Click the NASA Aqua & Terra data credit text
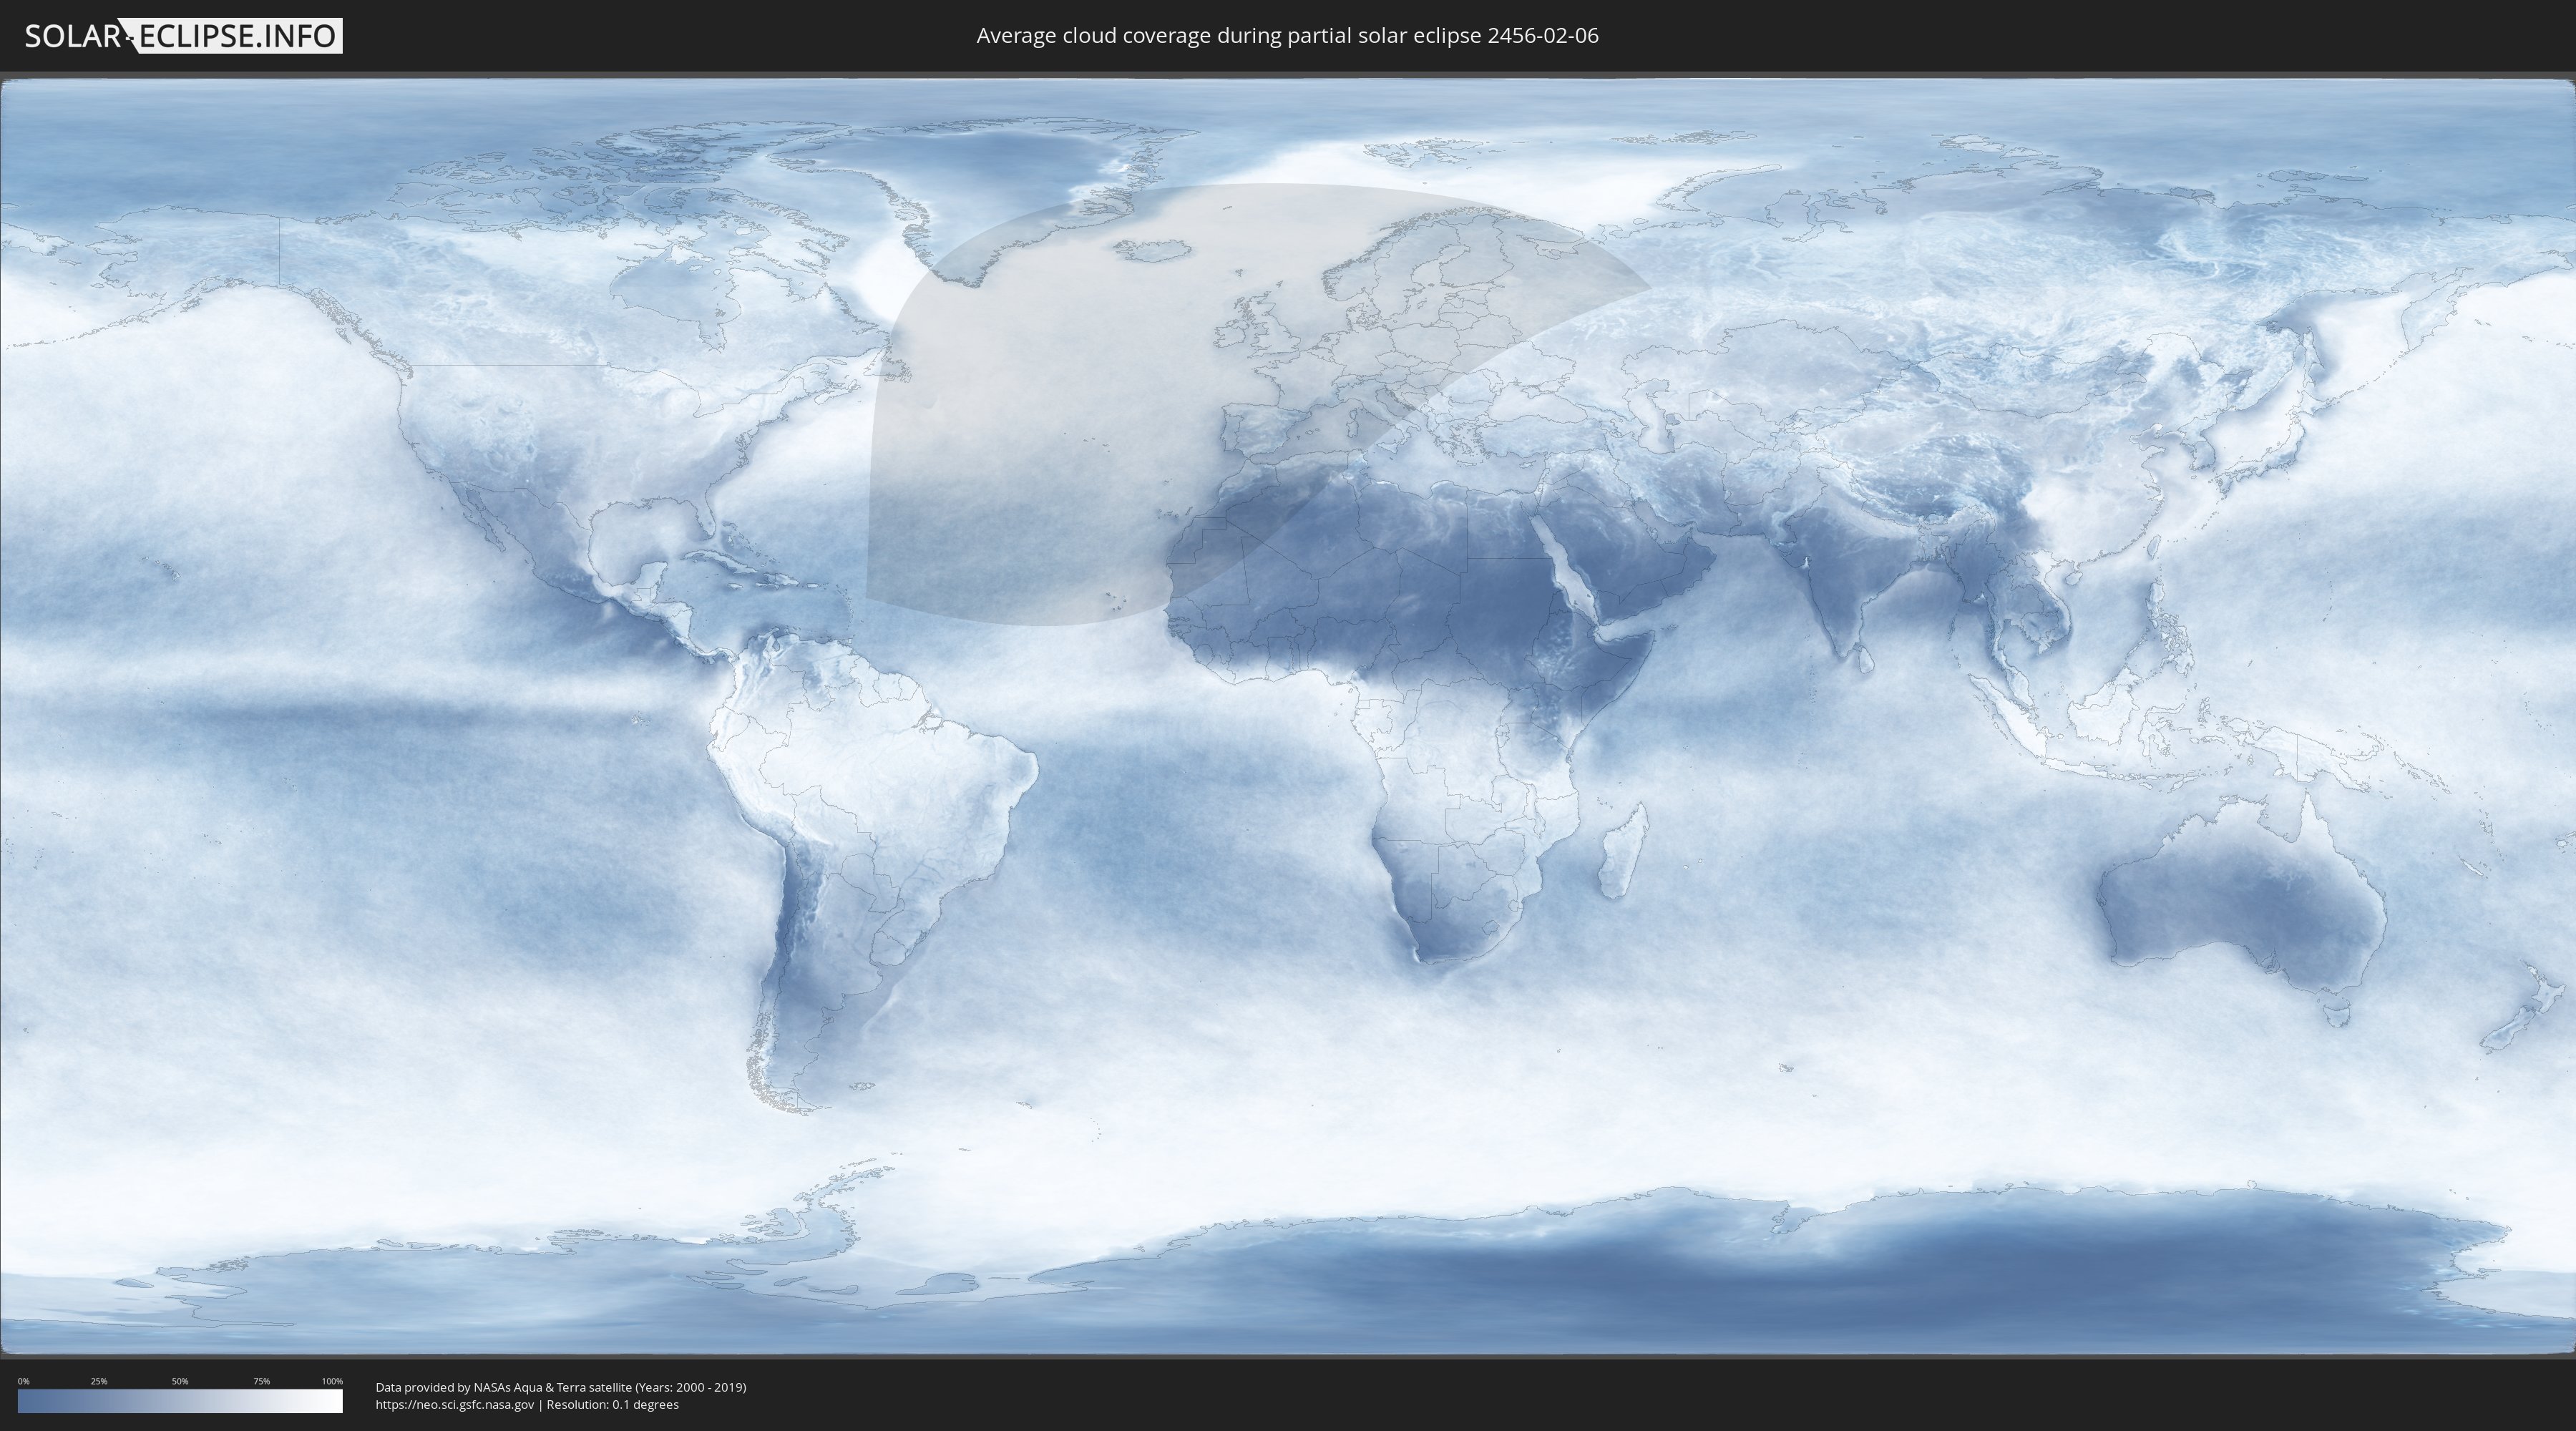This screenshot has width=2576, height=1431. [x=561, y=1387]
